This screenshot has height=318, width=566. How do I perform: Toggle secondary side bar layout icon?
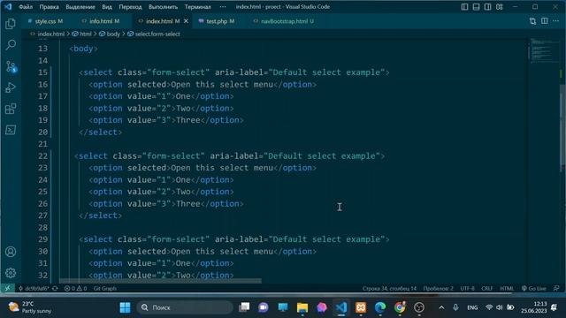[x=487, y=7]
